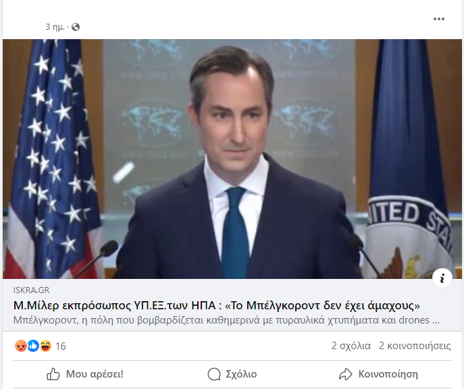This screenshot has width=464, height=389.
Task: Click the thumbs-up icon beside Μου αρέσει
Action: point(53,374)
